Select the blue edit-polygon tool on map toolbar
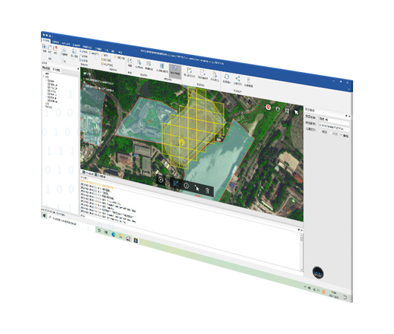The width and height of the screenshot is (394, 334). 176,183
